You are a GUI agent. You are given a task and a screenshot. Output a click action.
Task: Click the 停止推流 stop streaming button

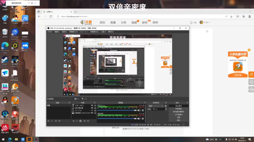(x=178, y=106)
